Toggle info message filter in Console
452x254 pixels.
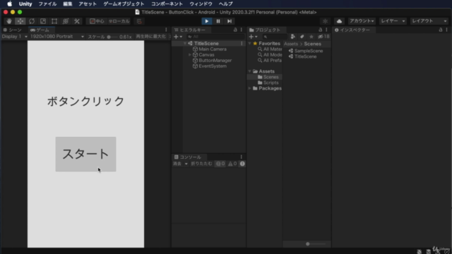point(220,164)
